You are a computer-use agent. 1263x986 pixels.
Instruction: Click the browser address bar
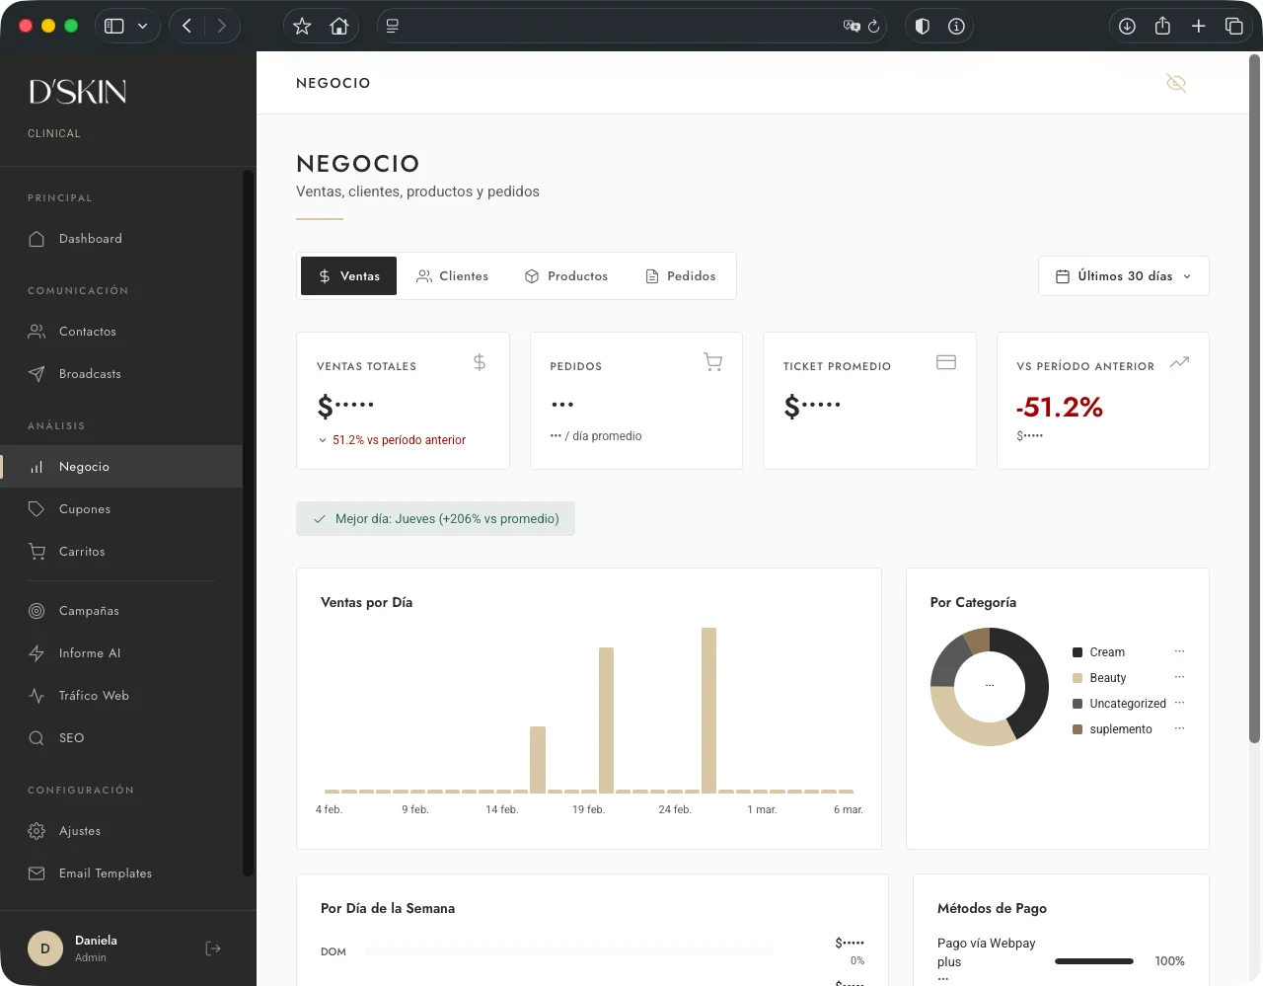pyautogui.click(x=631, y=25)
